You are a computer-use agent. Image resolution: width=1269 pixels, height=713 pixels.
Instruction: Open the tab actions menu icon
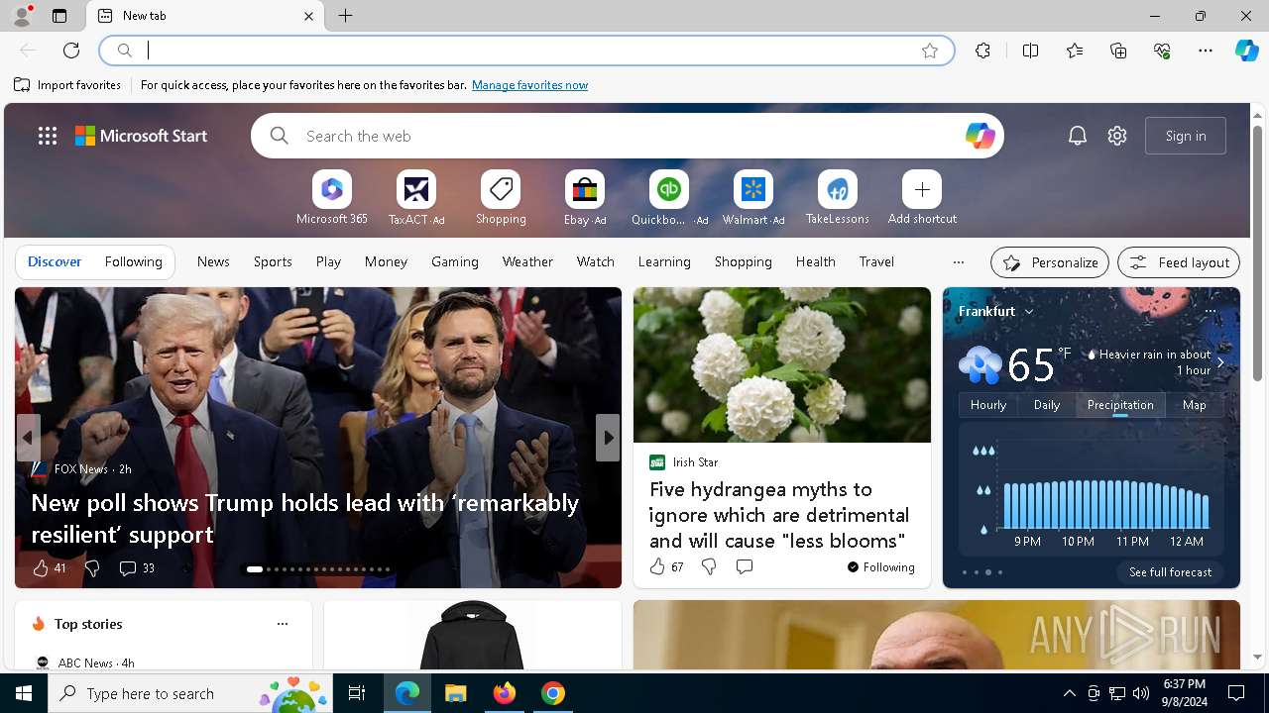(x=59, y=16)
